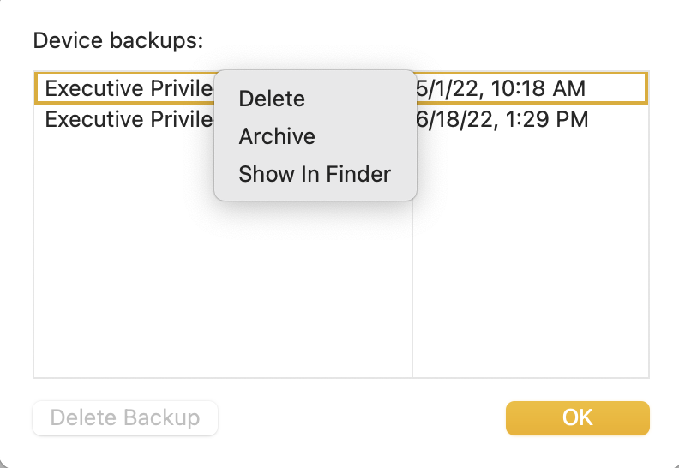Screen dimensions: 679x468
Task: Click blank area right of Device backups label
Action: pos(429,40)
